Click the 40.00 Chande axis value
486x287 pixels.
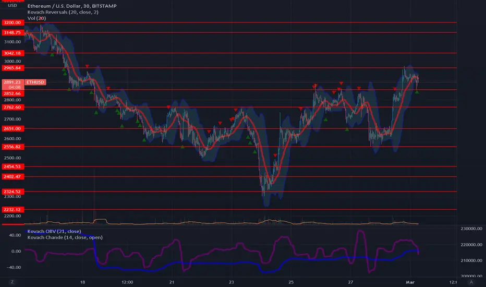click(15, 235)
